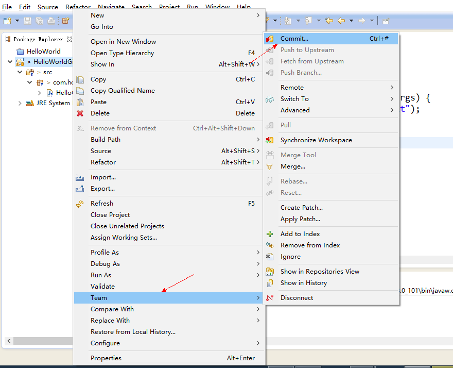Screen dimensions: 453x368
Task: Open the Source menu in menu bar
Action: [48, 7]
